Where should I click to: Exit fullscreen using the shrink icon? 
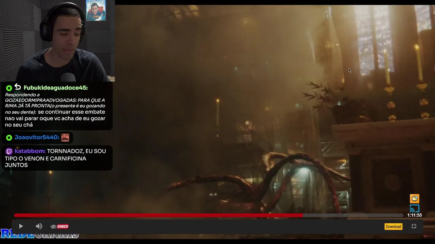[414, 226]
